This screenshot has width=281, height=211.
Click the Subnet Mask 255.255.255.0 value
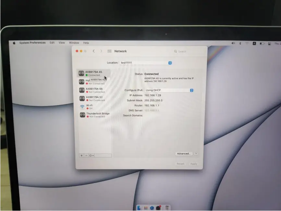(x=153, y=100)
